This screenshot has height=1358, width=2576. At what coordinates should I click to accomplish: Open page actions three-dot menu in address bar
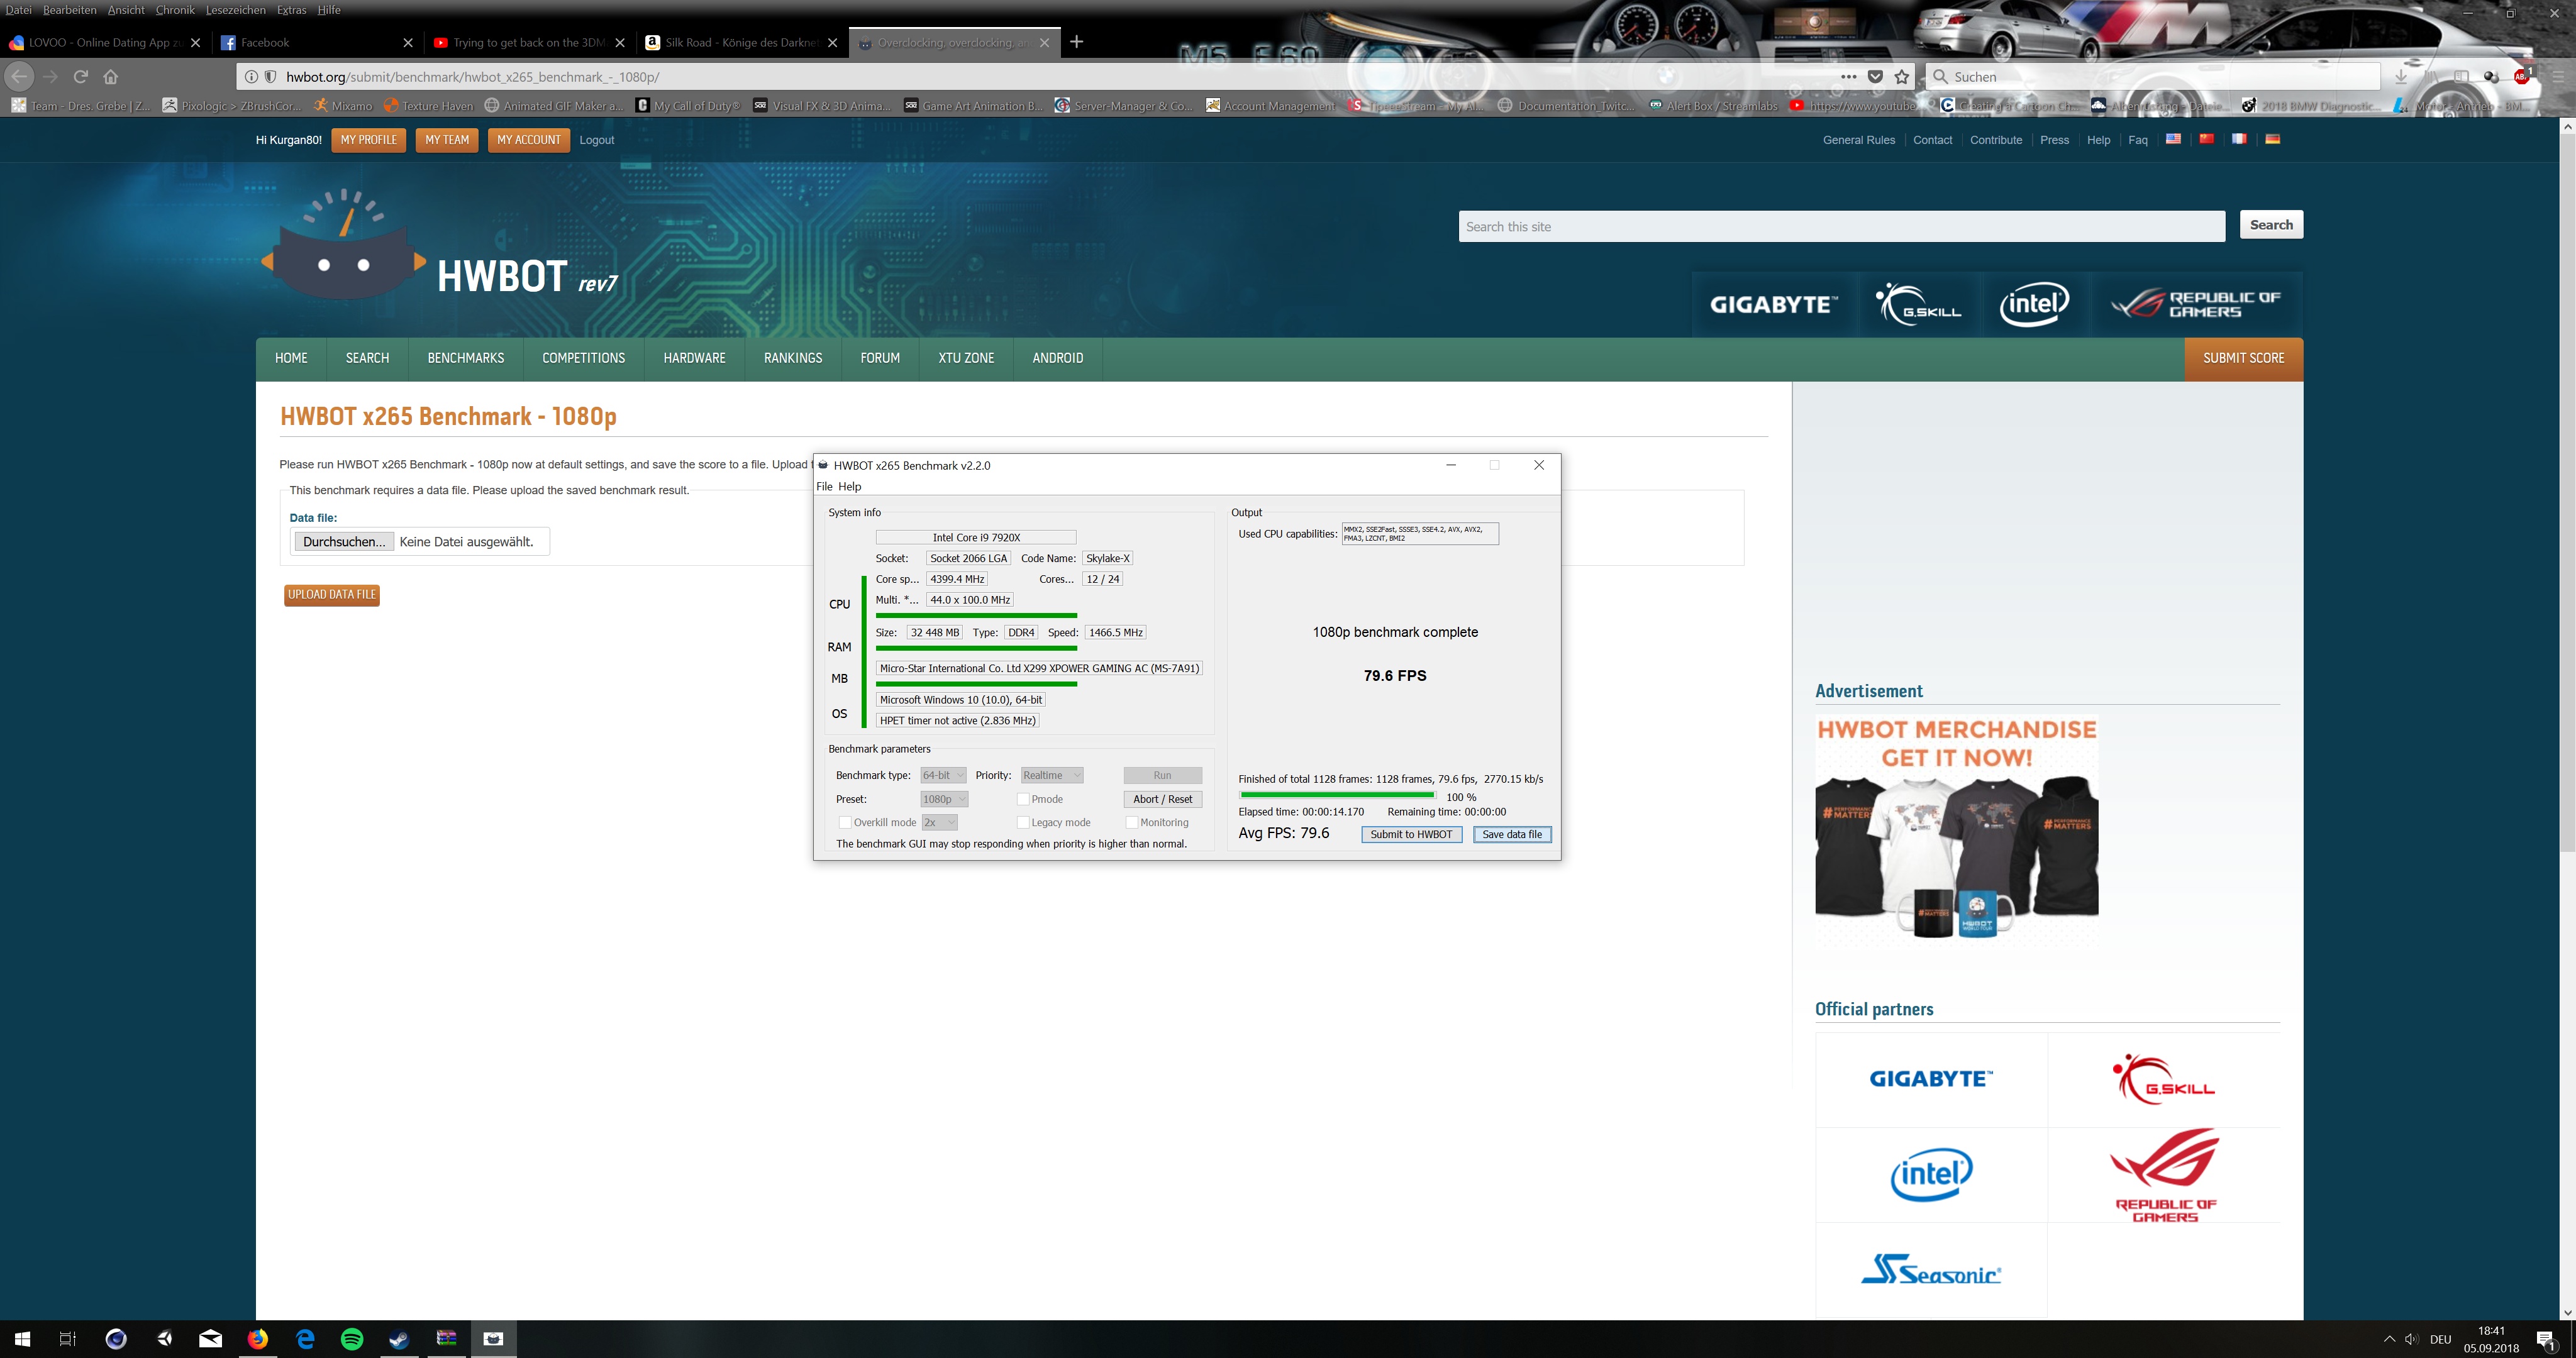point(1848,76)
